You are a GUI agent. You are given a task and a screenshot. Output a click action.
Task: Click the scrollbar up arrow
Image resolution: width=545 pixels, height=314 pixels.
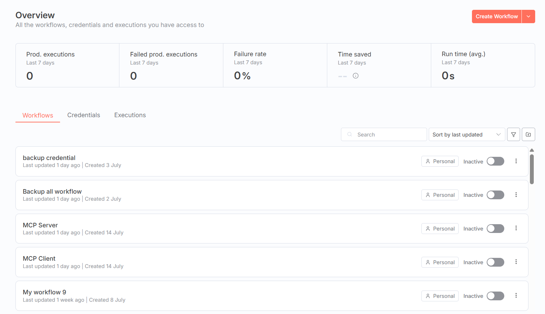(532, 150)
